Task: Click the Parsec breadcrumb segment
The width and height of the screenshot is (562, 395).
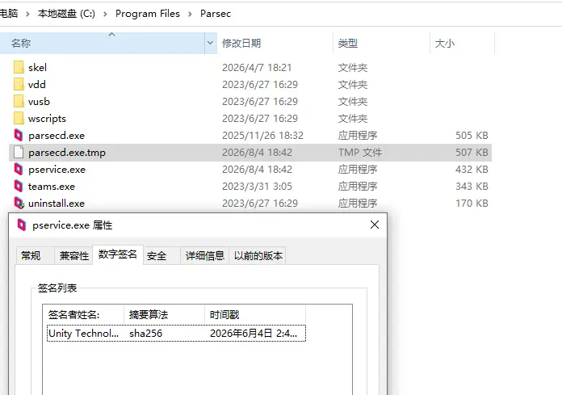Action: pyautogui.click(x=216, y=14)
